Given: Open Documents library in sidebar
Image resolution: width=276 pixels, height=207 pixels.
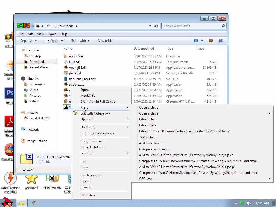Looking at the screenshot, I should (37, 84).
